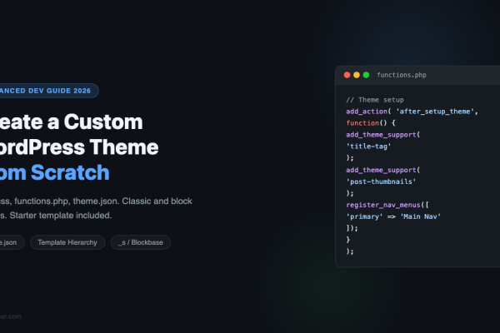The image size is (500, 333).
Task: Click the "Starter template included." sentence
Action: 61,216
